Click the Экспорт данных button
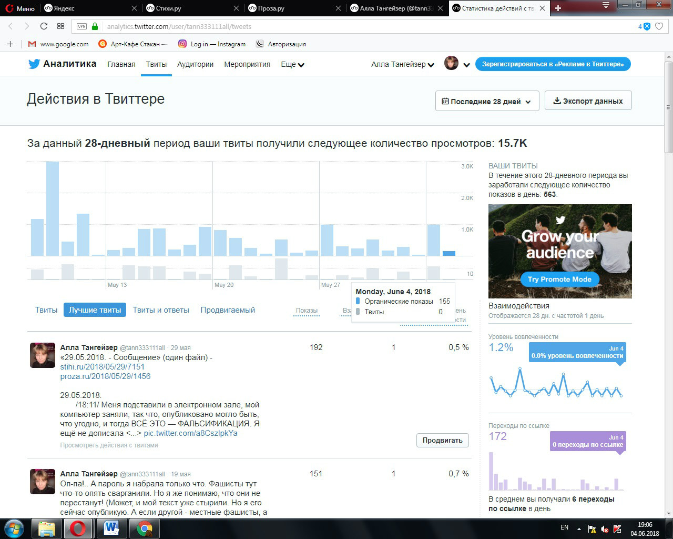The height and width of the screenshot is (539, 673). (x=588, y=101)
